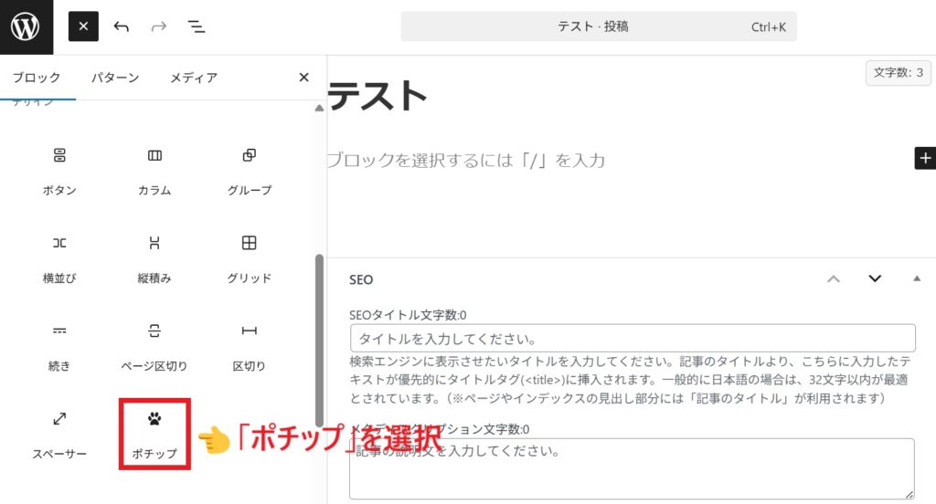Screen dimensions: 936x504
Task: Click the SEOタイトル文字数:0 label
Action: coord(408,315)
